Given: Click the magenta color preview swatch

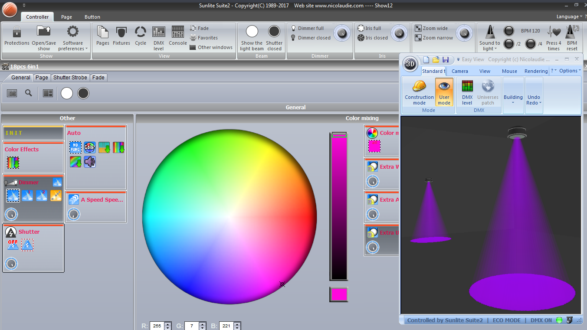Looking at the screenshot, I should pos(338,294).
